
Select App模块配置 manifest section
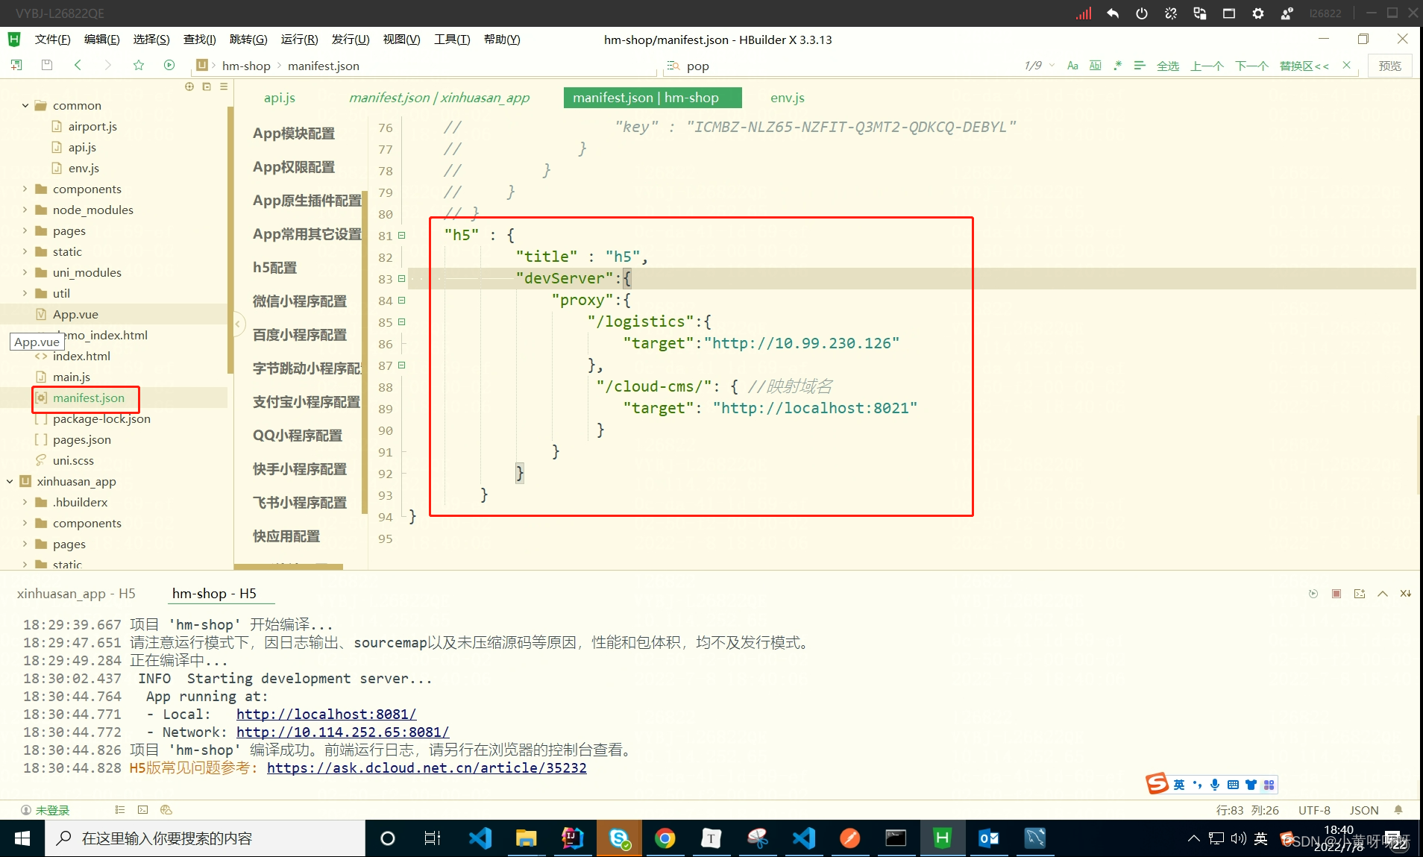tap(294, 134)
